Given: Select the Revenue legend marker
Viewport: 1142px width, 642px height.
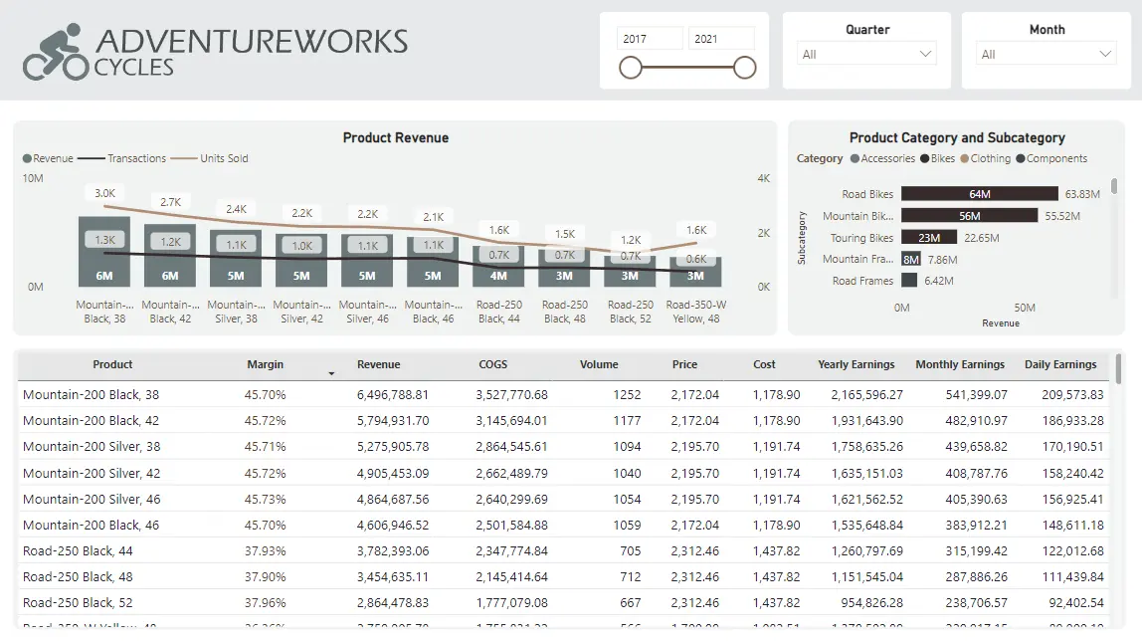Looking at the screenshot, I should 27,158.
